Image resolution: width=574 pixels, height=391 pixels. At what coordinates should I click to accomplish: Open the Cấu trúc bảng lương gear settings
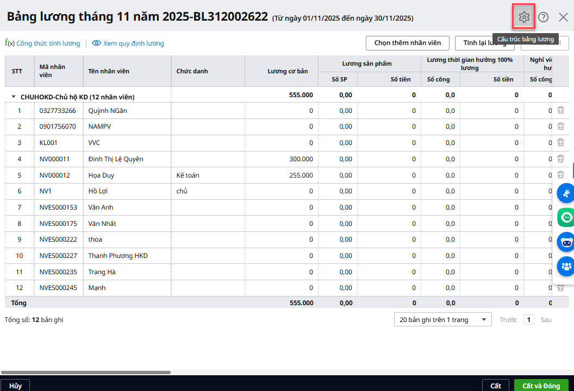tap(524, 17)
